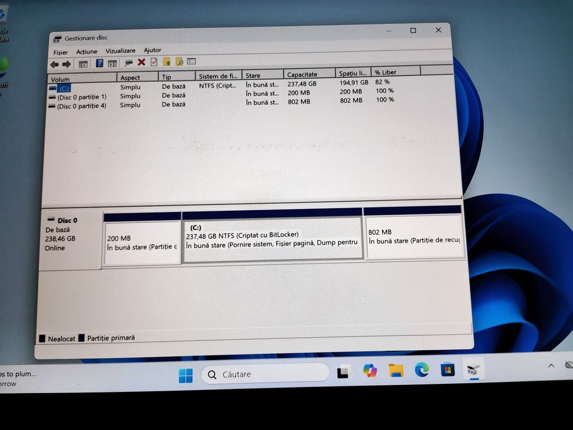Open File Explorer from the taskbar
This screenshot has height=430, width=573.
[396, 370]
